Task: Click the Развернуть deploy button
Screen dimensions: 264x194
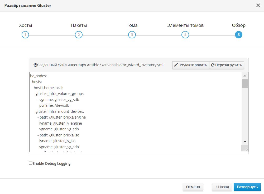Action: click(247, 187)
